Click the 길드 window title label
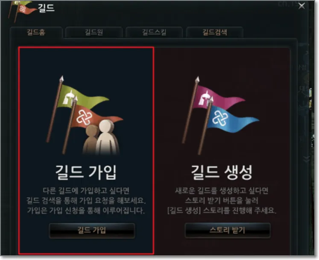Viewport: 319px width, 260px height. [46, 8]
